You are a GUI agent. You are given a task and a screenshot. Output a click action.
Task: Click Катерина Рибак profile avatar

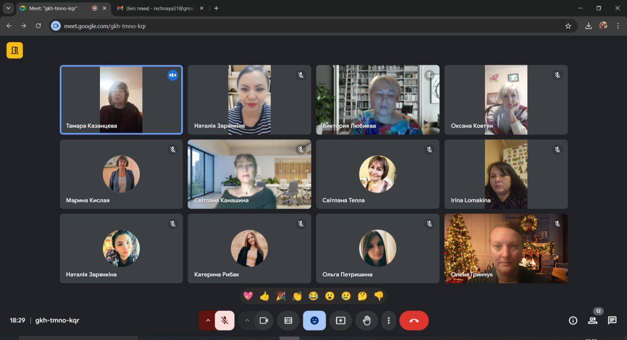tap(249, 248)
